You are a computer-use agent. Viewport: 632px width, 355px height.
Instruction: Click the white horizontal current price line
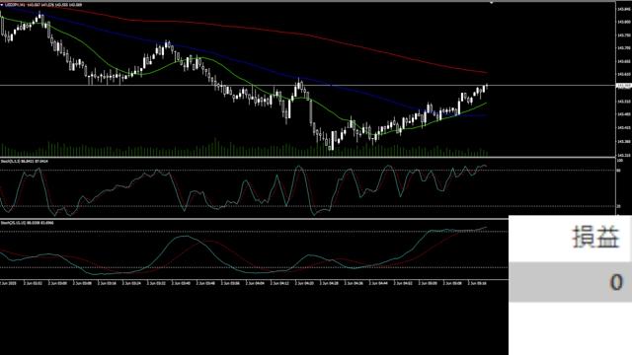pyautogui.click(x=308, y=86)
